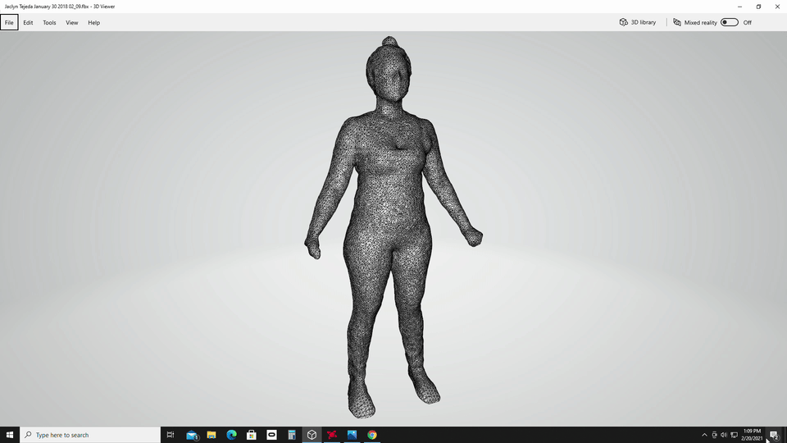Viewport: 787px width, 443px height.
Task: Open network settings tray icon
Action: point(734,435)
